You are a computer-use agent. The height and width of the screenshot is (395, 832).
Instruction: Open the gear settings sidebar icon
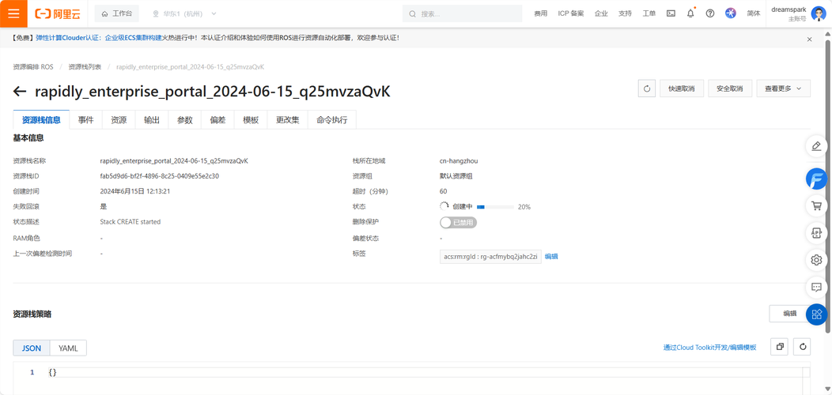(x=817, y=260)
